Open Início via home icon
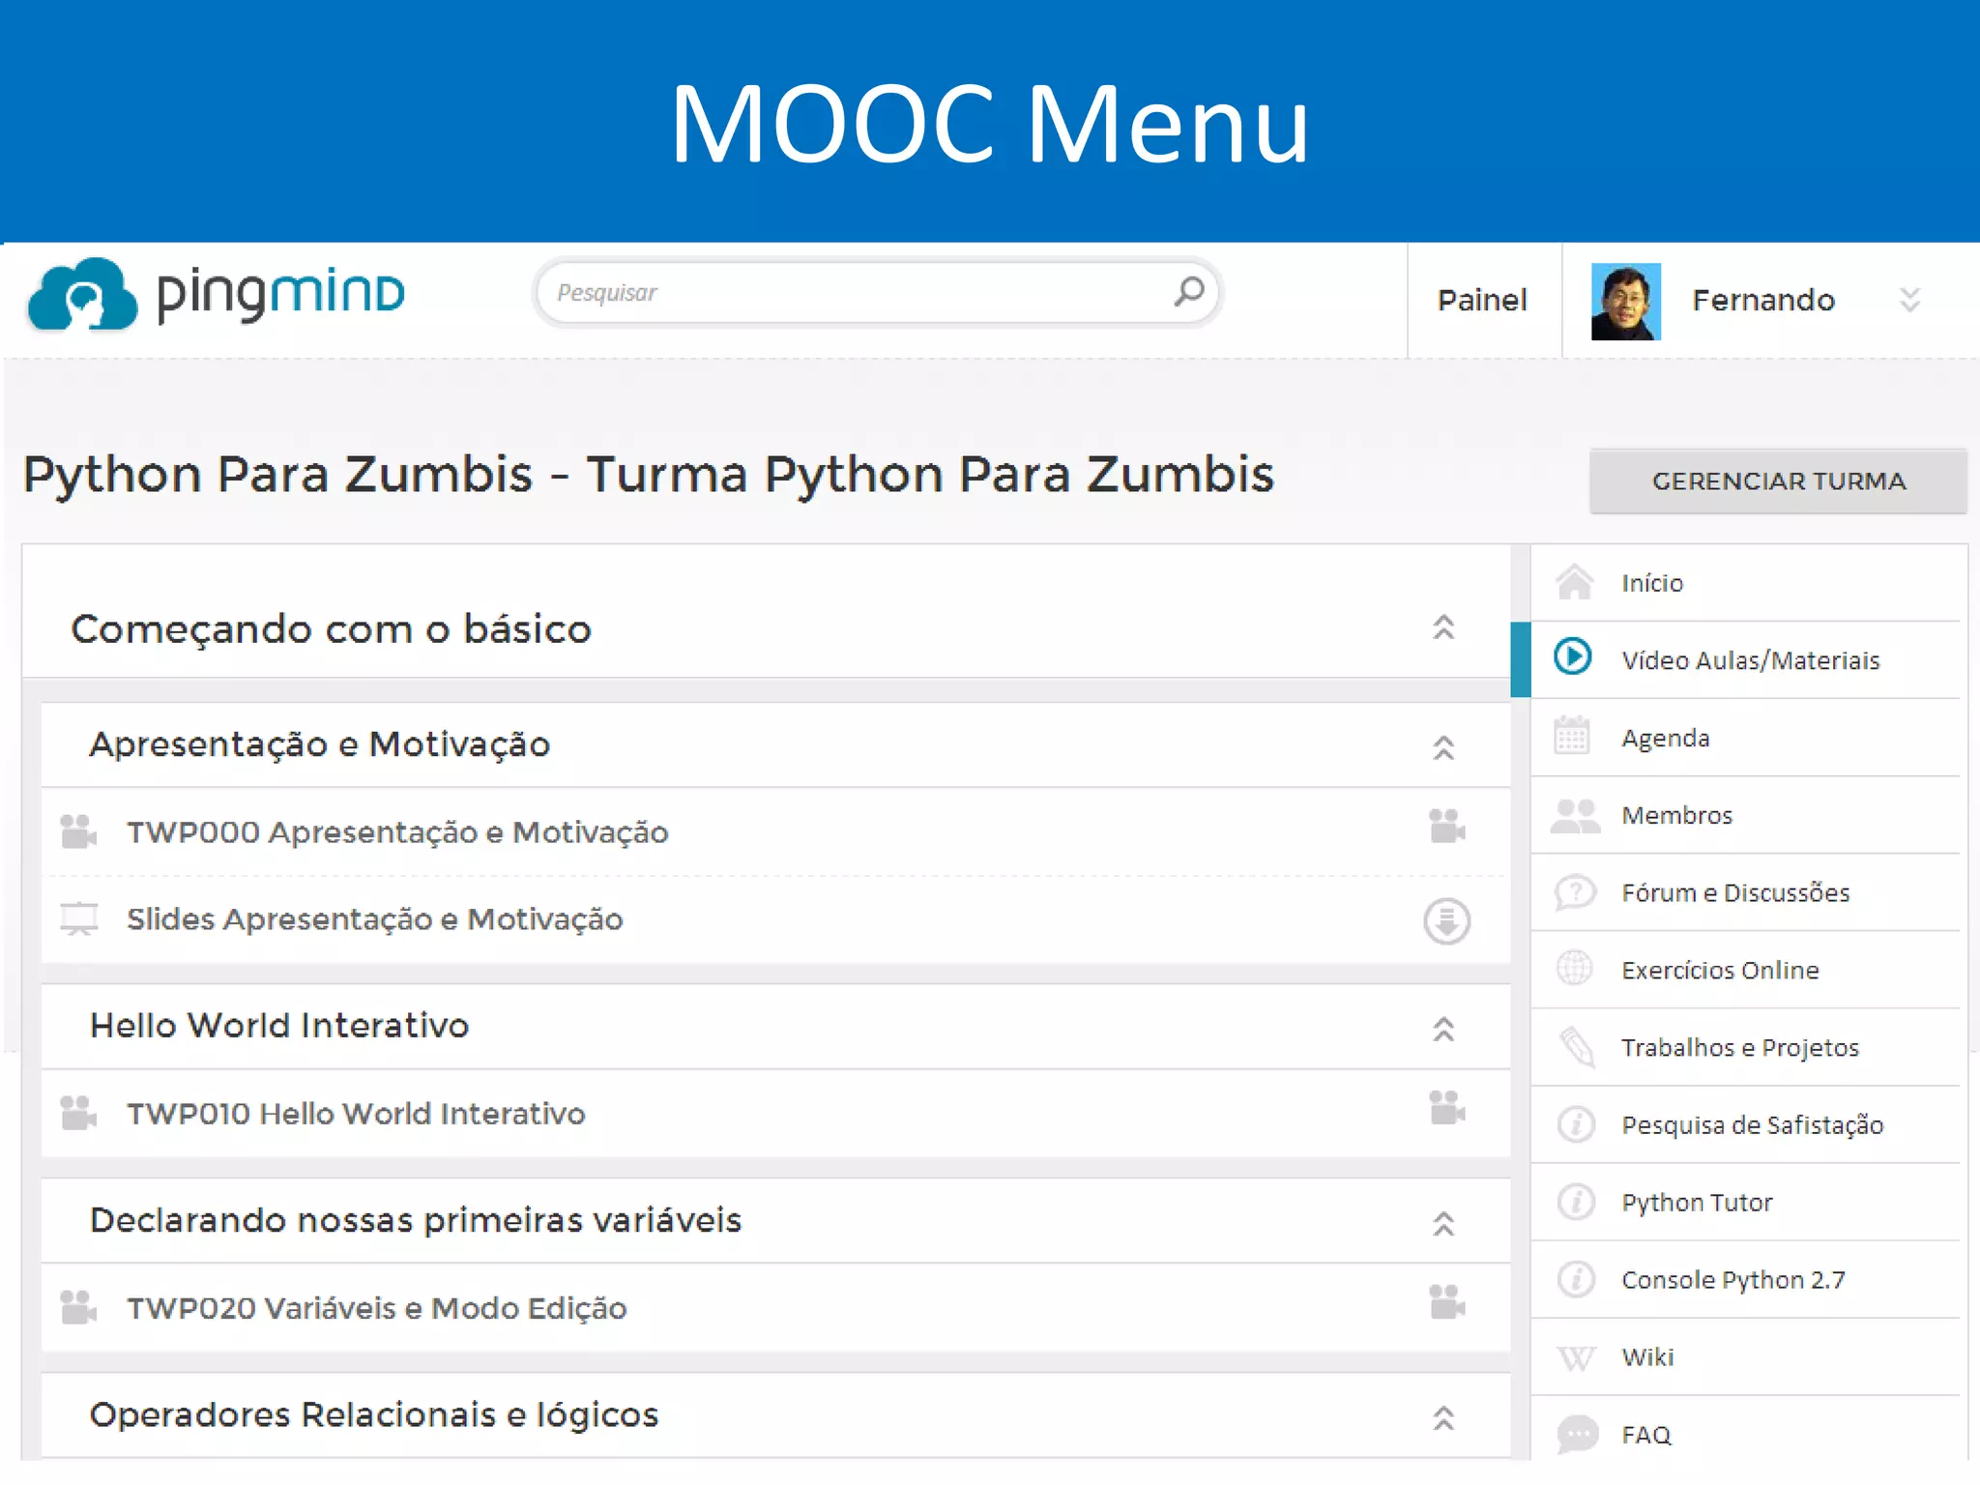Screen dimensions: 1980x1485 pyautogui.click(x=1574, y=583)
